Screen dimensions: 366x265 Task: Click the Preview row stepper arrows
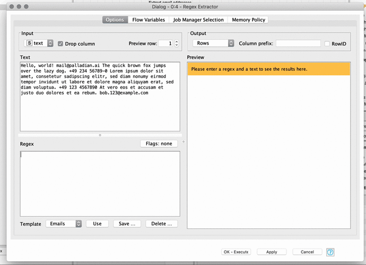point(177,43)
